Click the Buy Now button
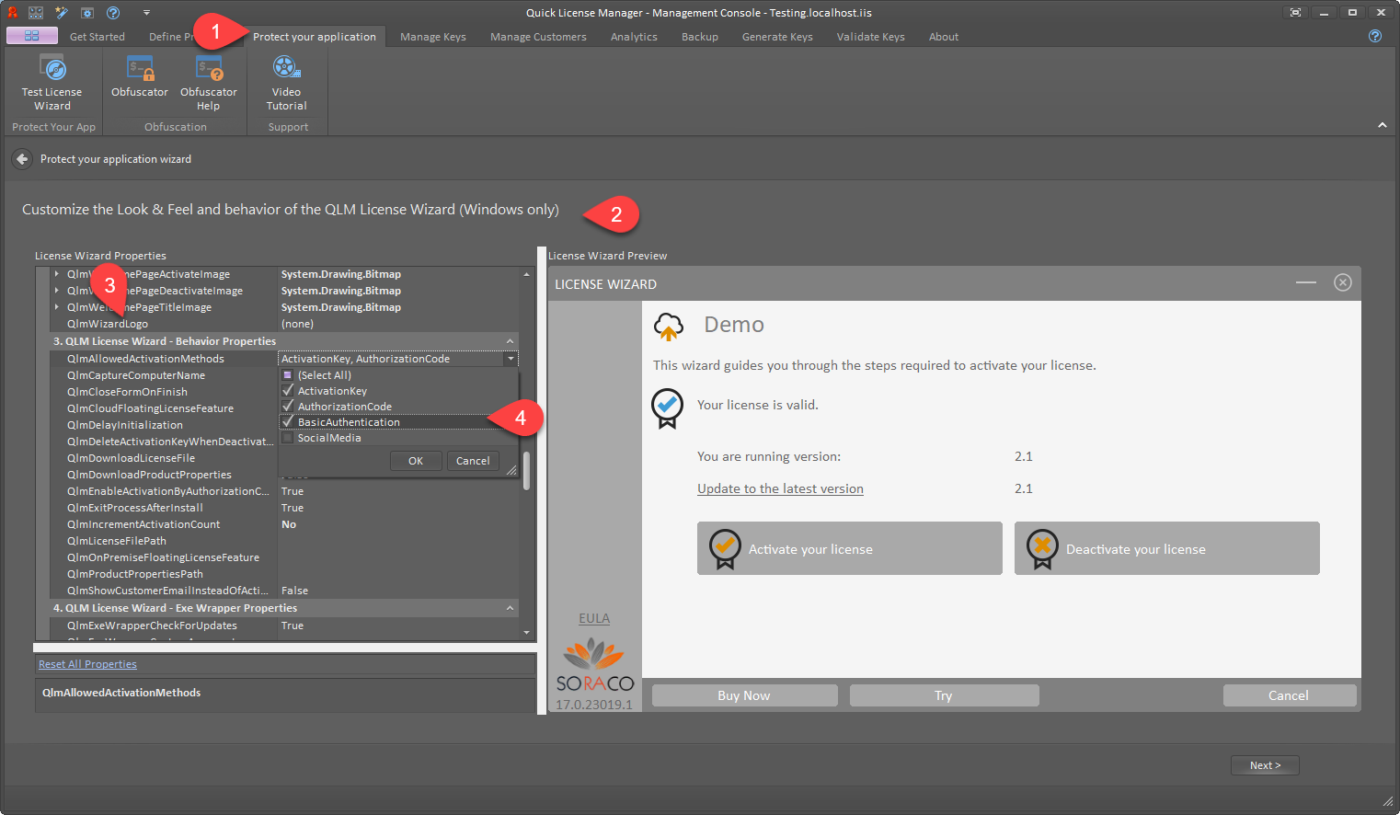Screen dimensions: 1400x815 click(744, 695)
